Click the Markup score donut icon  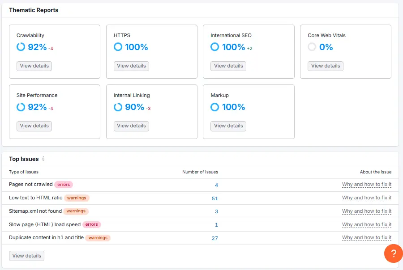(215, 107)
